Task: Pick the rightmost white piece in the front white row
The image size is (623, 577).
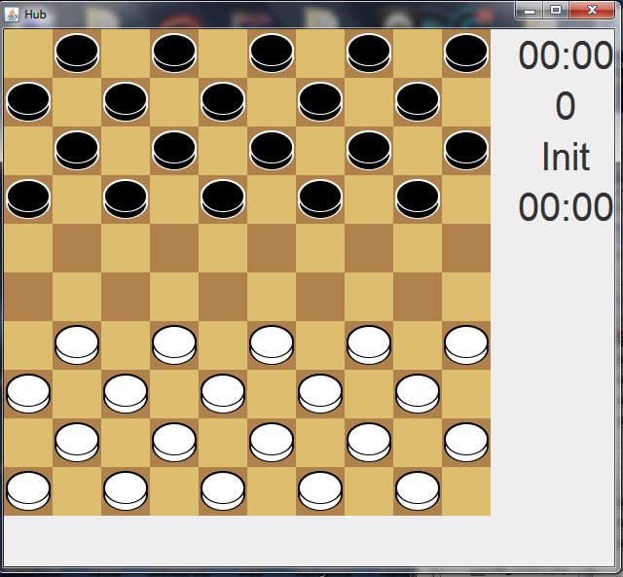Action: pos(466,344)
